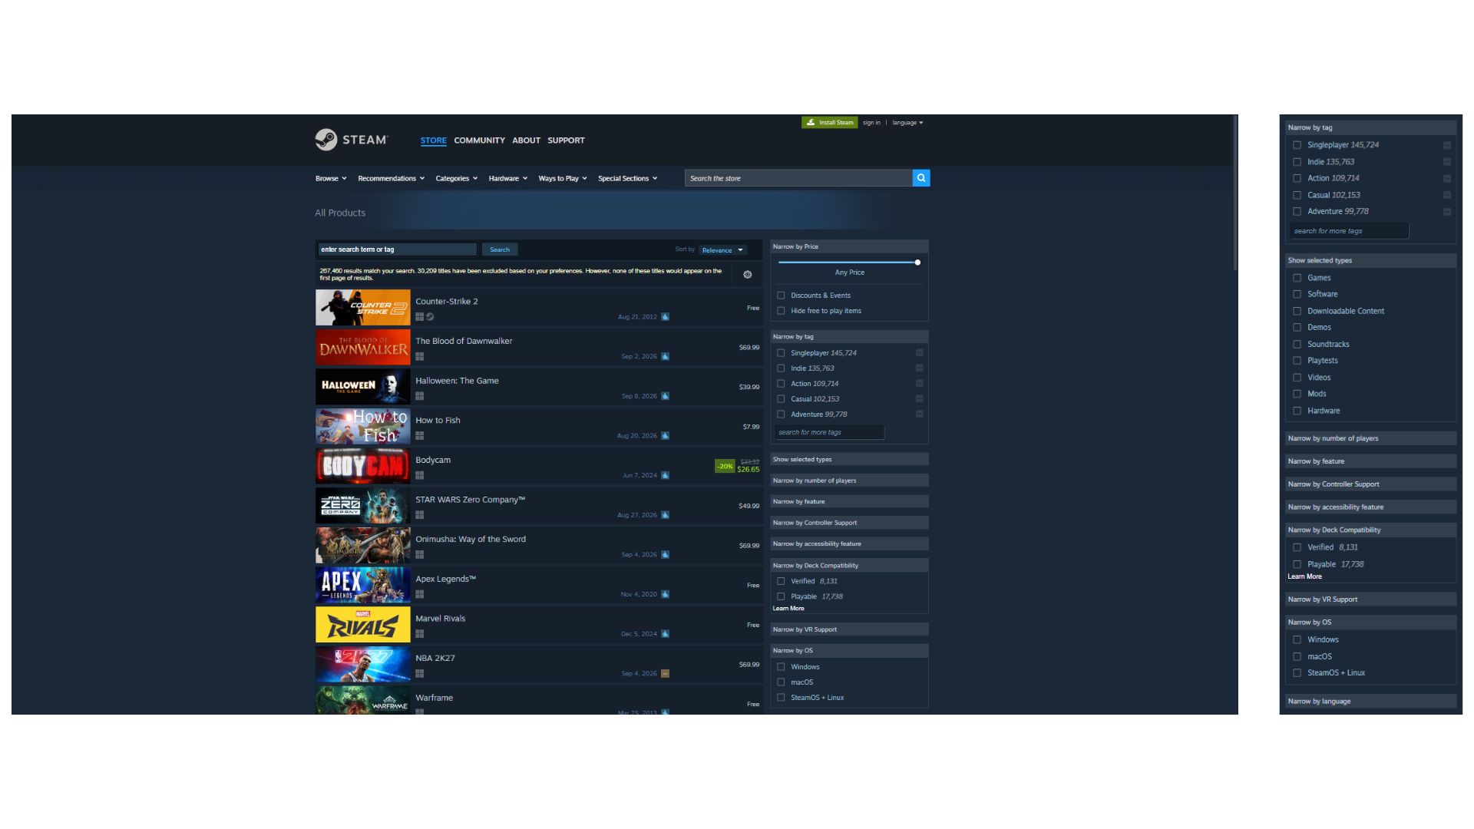1474x829 pixels.
Task: Enable the Discounts & Events checkbox
Action: coord(781,296)
